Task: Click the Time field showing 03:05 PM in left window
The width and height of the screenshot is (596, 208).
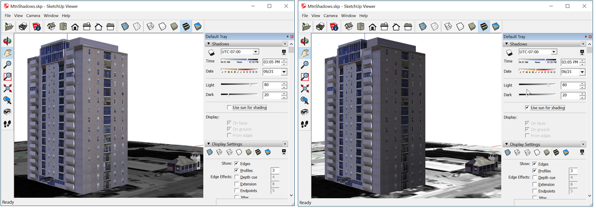Action: click(x=271, y=62)
